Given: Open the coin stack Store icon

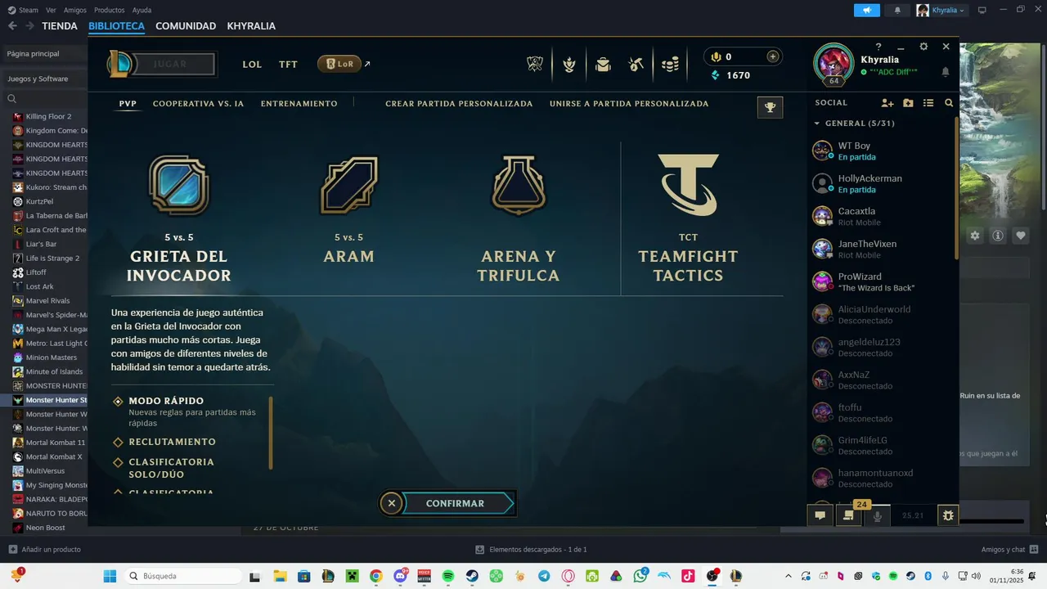Looking at the screenshot, I should coord(670,64).
